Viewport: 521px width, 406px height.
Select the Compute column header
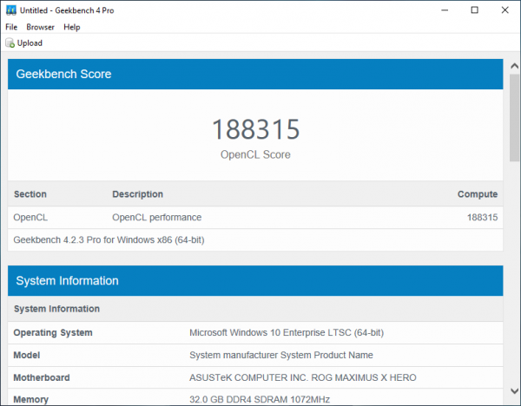click(x=477, y=194)
